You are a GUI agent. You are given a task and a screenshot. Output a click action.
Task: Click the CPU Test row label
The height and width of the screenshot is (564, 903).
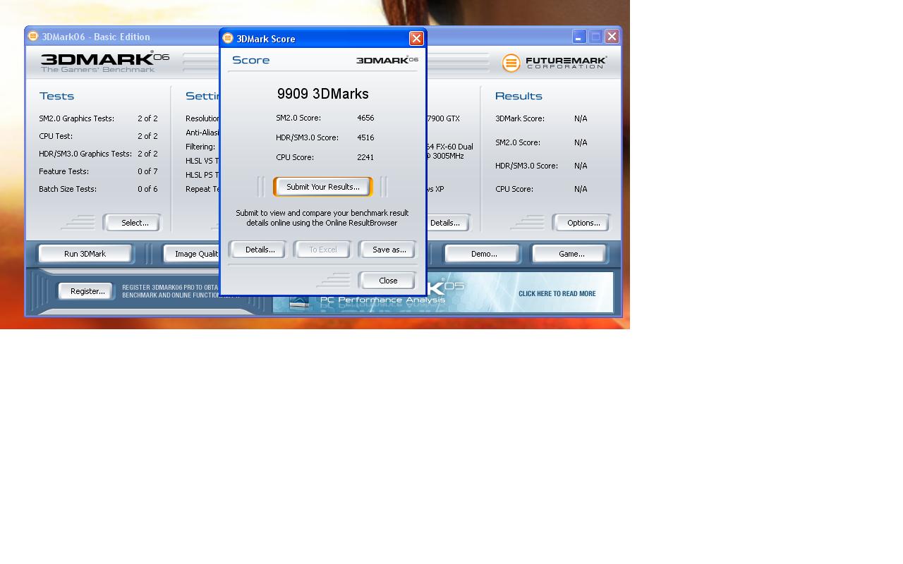[56, 137]
